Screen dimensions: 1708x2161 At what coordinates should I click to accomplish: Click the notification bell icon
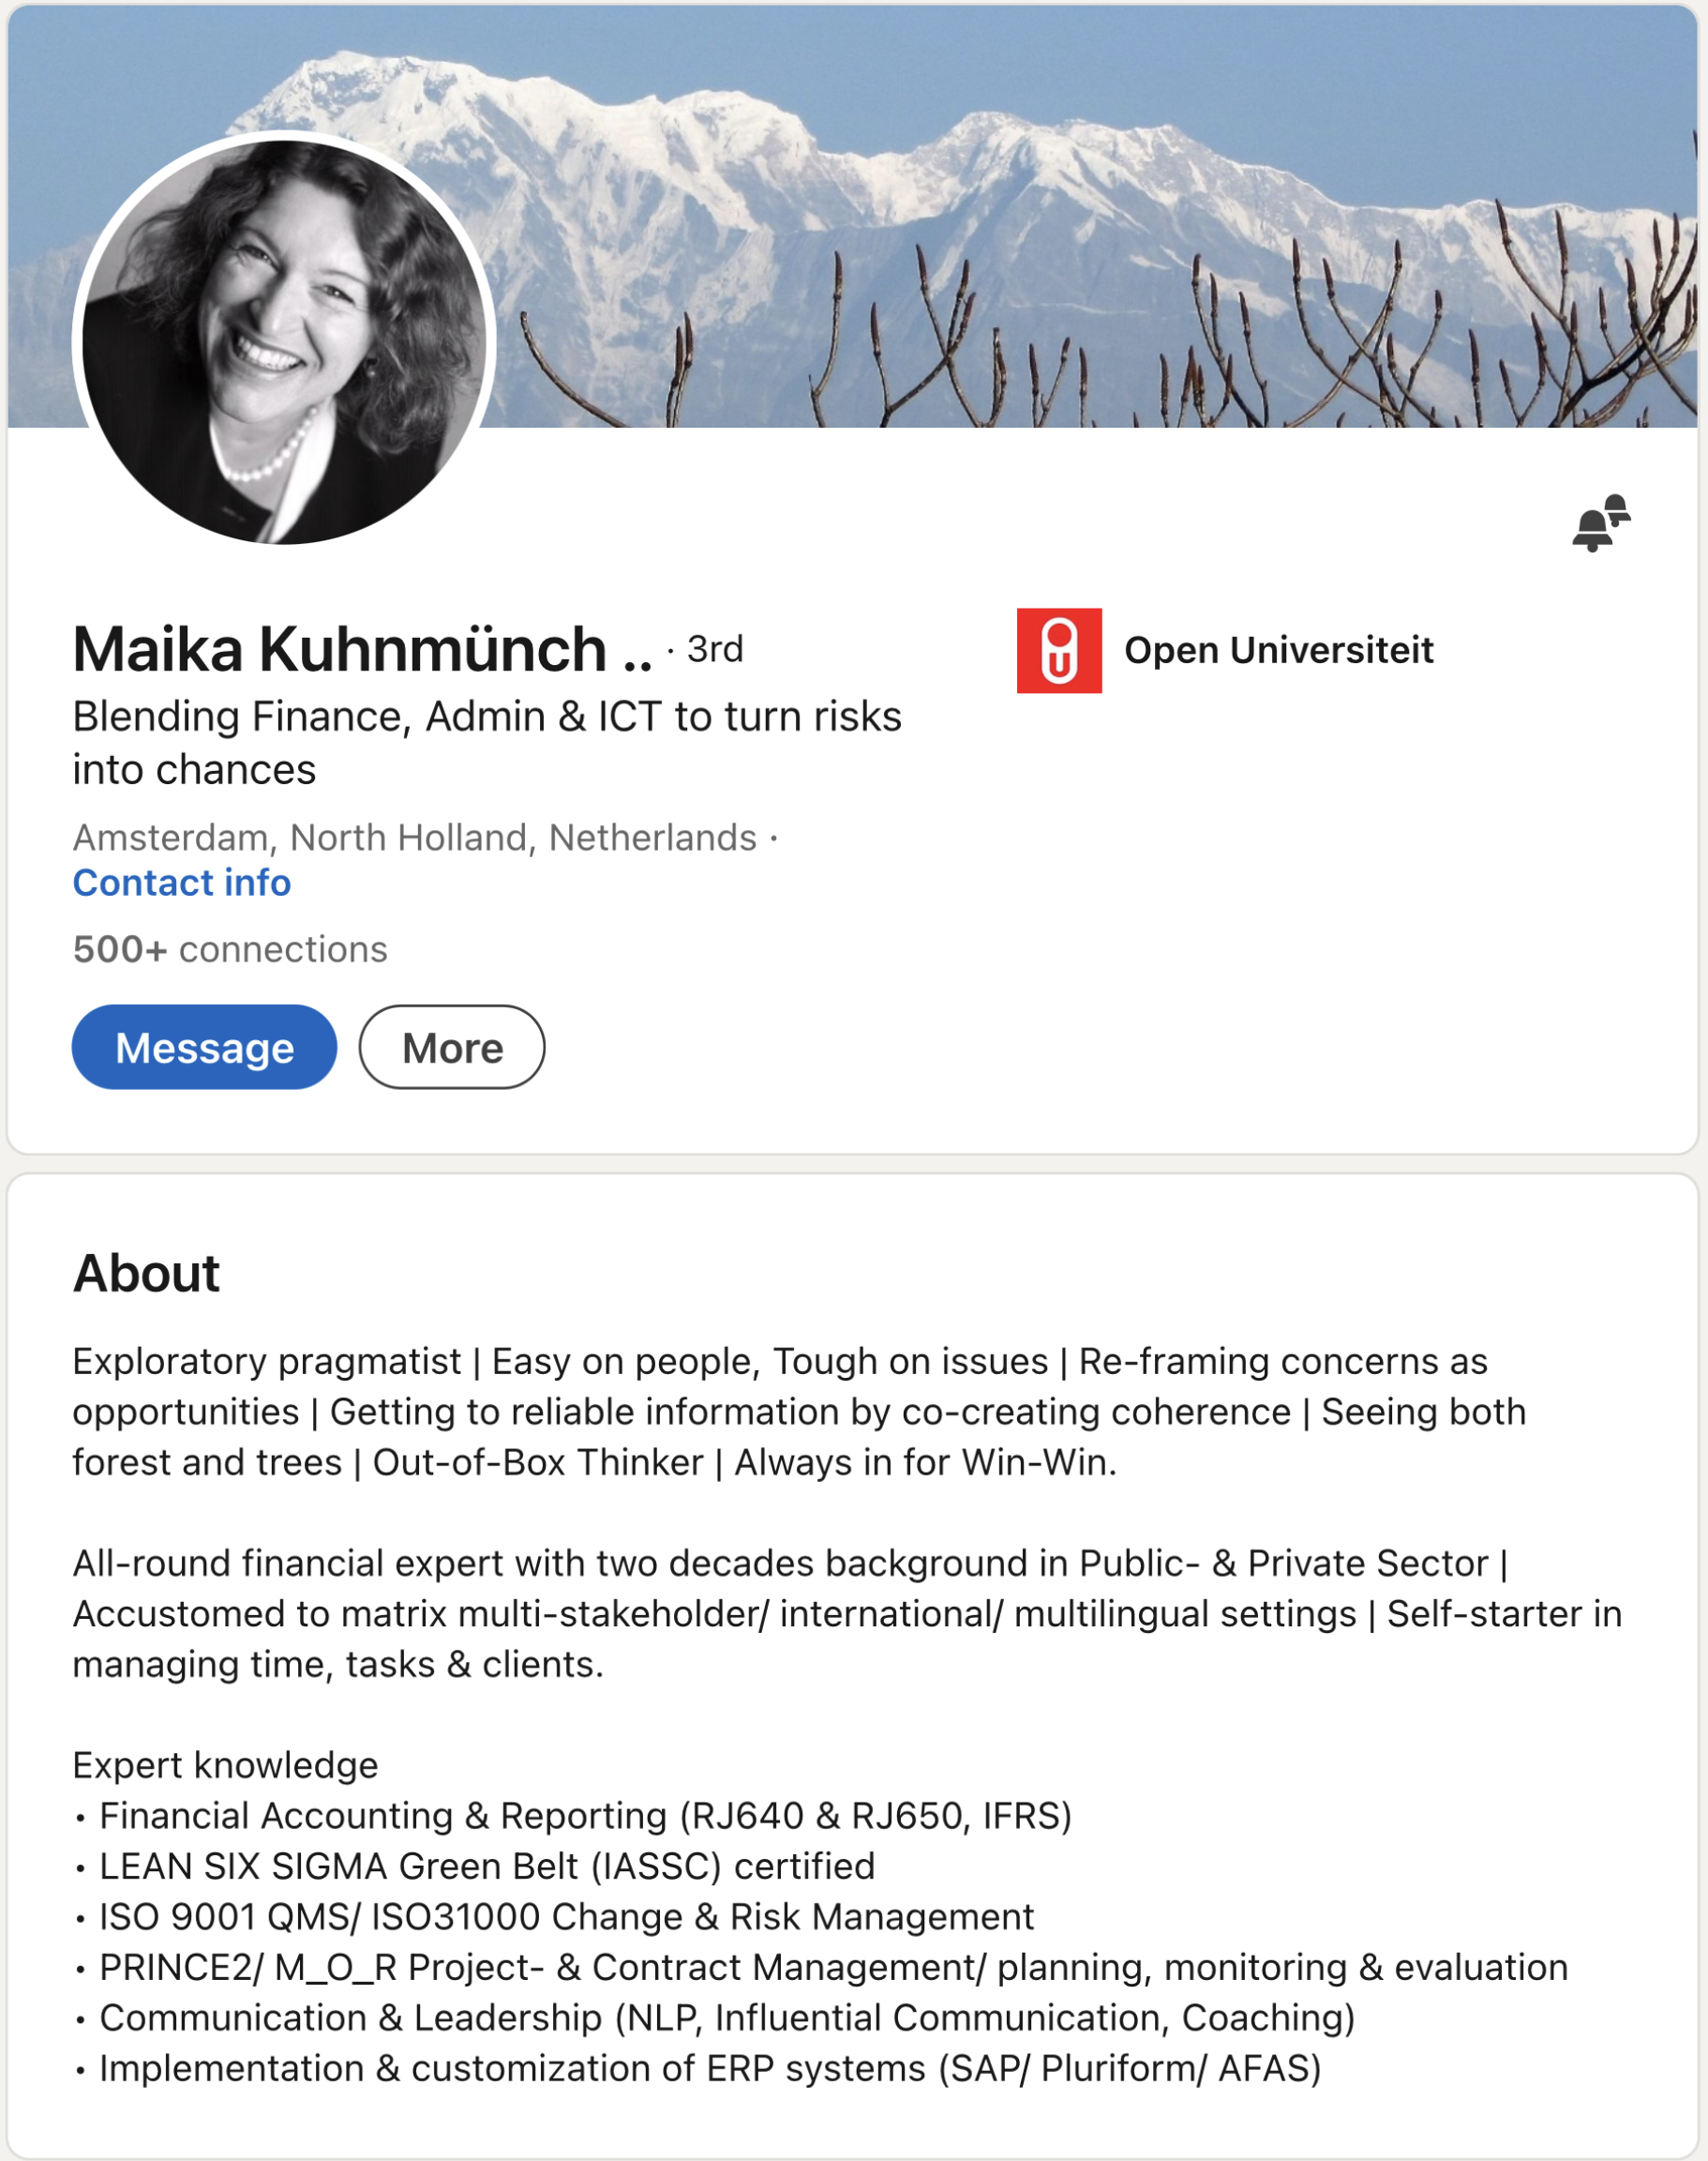tap(1600, 522)
